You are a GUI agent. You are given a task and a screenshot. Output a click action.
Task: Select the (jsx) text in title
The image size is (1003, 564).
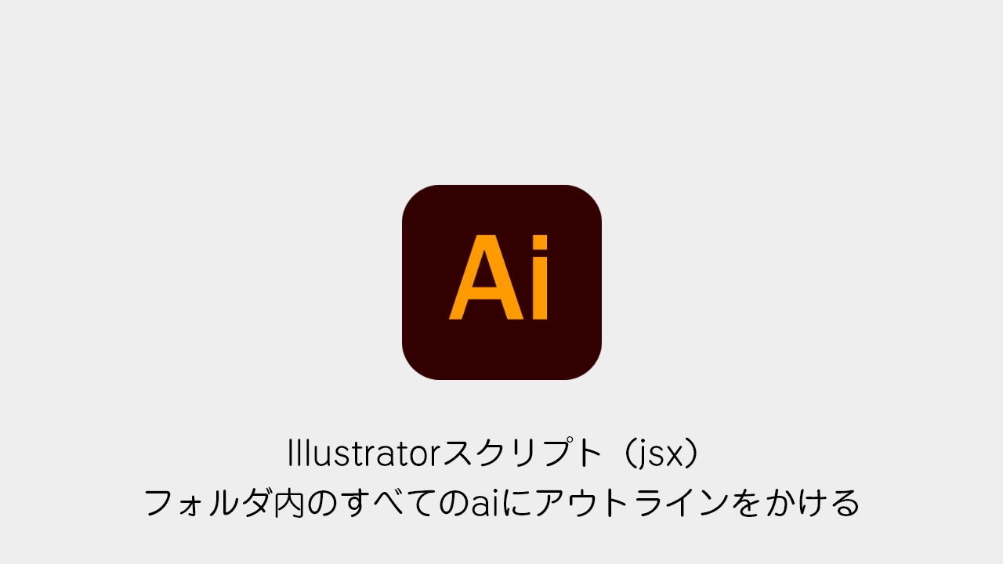pos(657,455)
